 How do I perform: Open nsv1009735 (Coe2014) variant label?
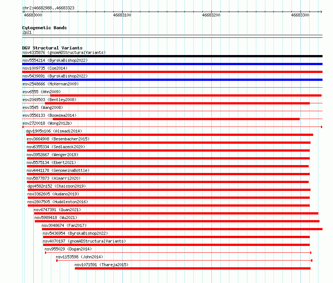coord(45,68)
